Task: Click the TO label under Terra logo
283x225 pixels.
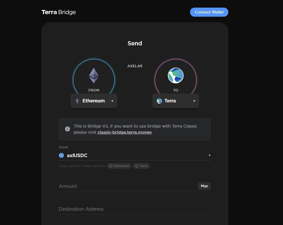Action: tap(176, 90)
